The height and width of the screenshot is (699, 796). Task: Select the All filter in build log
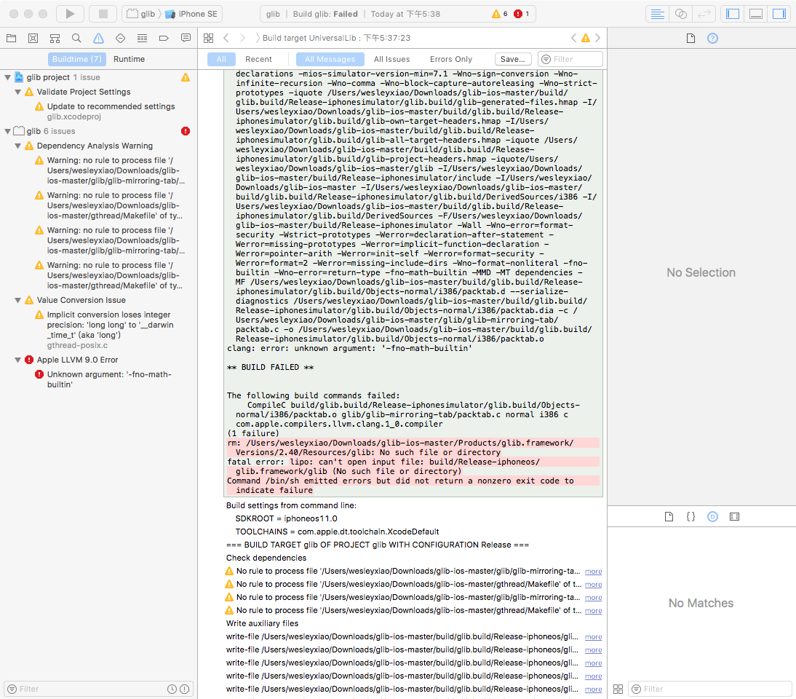click(x=221, y=59)
